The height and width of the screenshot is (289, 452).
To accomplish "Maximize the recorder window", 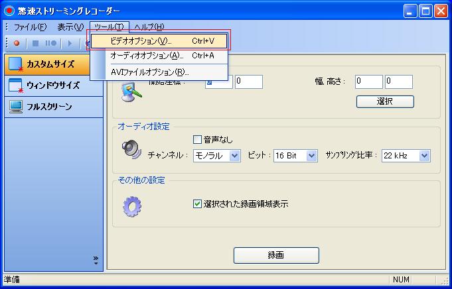I will pos(425,11).
